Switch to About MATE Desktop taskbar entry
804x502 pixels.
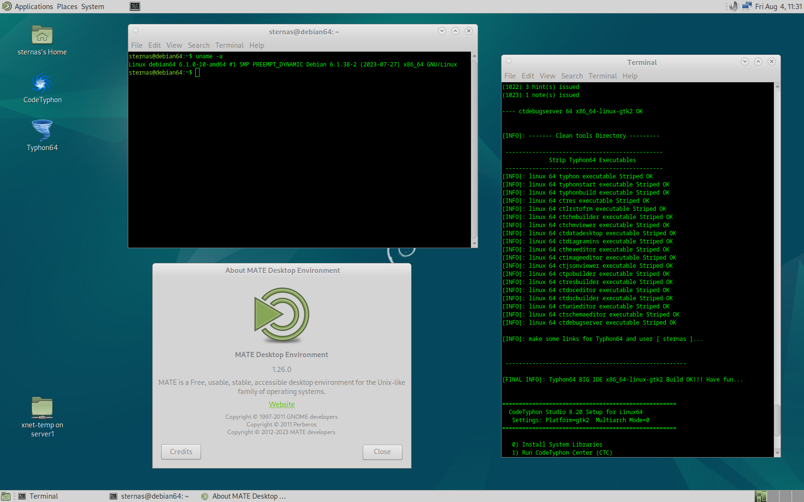coord(244,496)
